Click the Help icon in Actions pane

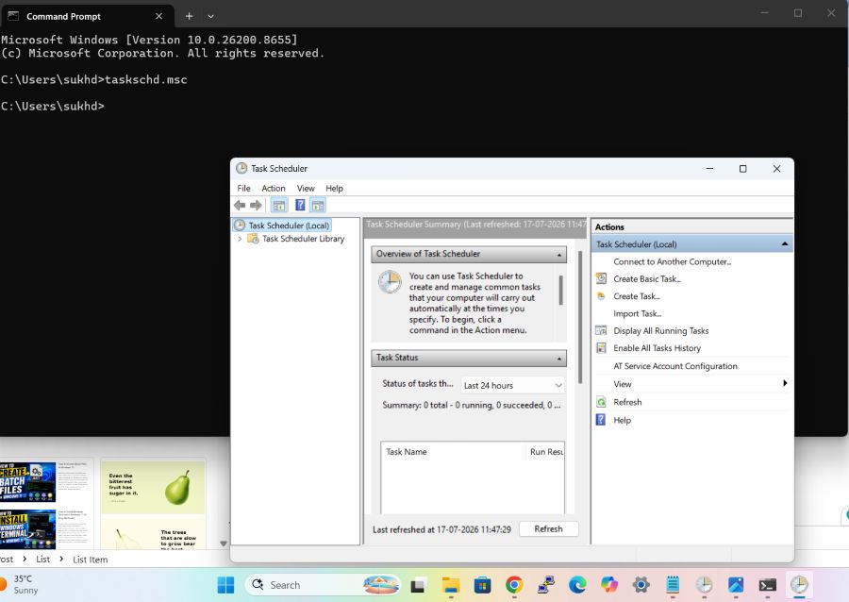(601, 420)
